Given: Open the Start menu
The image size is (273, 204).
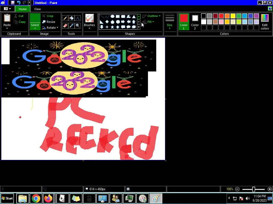Looking at the screenshot, I should click(x=7, y=198).
